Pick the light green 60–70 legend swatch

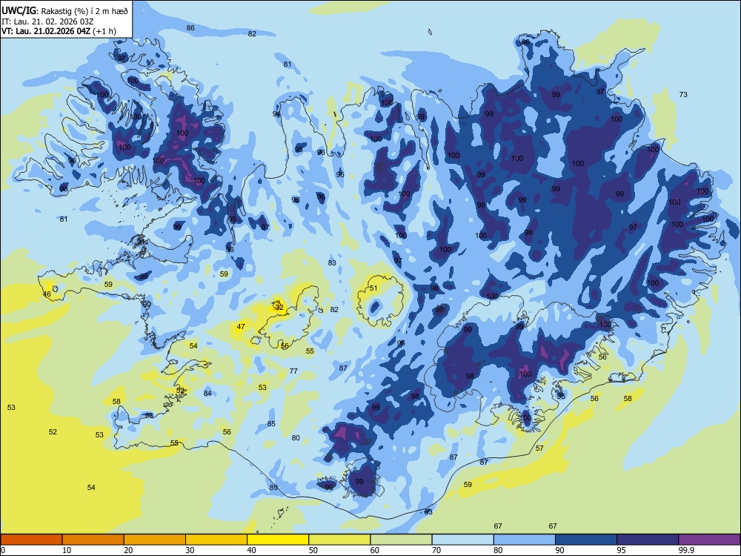click(401, 540)
